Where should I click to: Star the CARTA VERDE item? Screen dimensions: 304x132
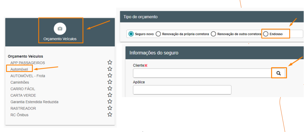(110, 95)
